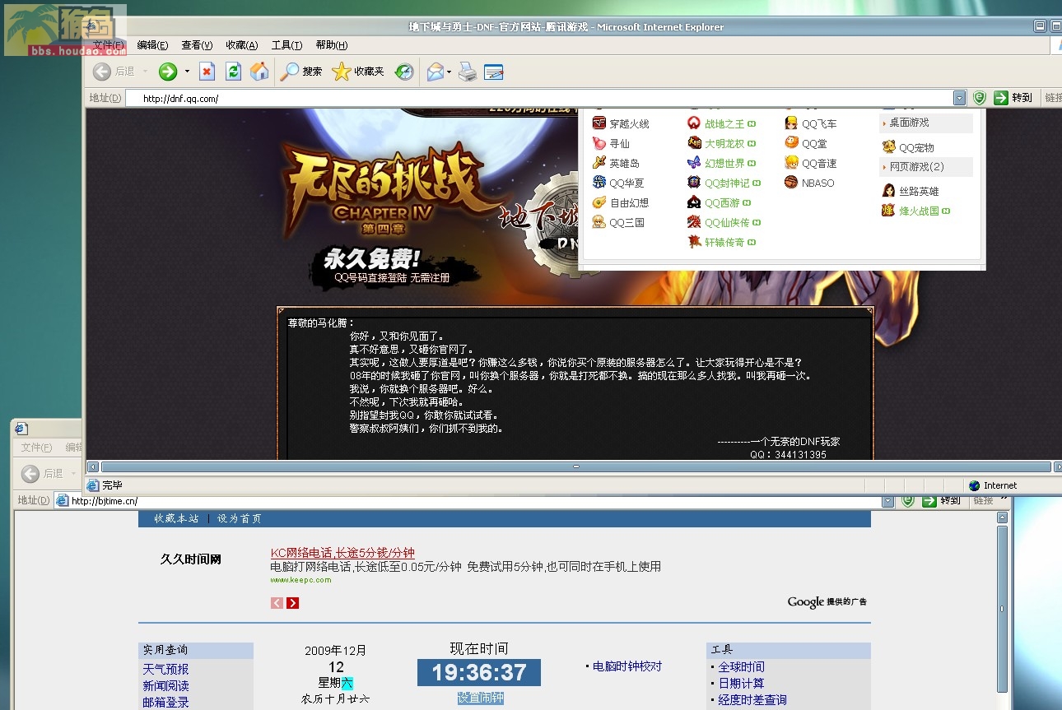Click the NBASO basketball icon
This screenshot has width=1062, height=710.
[791, 183]
